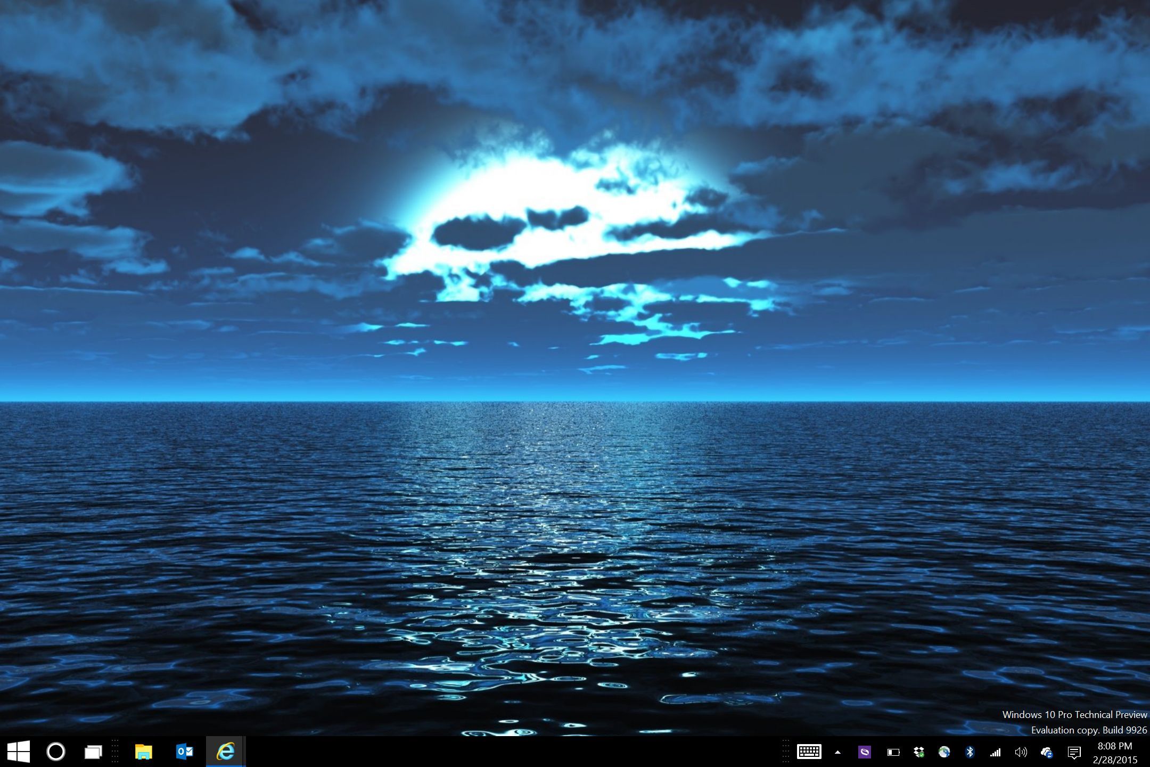The height and width of the screenshot is (767, 1150).
Task: Open the touch keyboard
Action: click(809, 752)
